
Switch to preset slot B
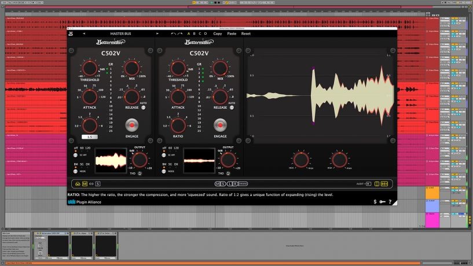point(194,34)
